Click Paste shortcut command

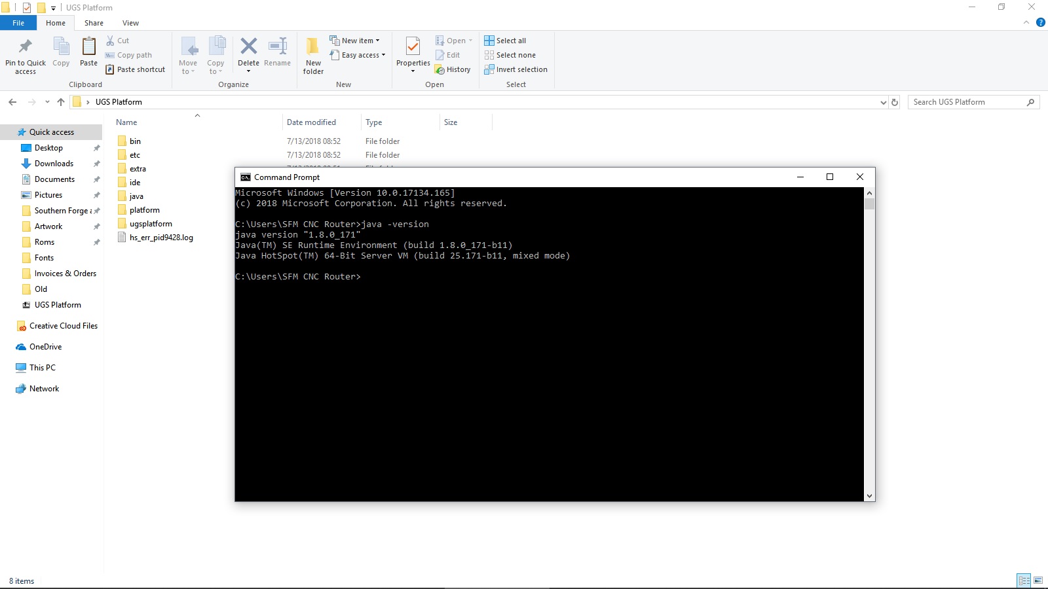click(x=135, y=69)
